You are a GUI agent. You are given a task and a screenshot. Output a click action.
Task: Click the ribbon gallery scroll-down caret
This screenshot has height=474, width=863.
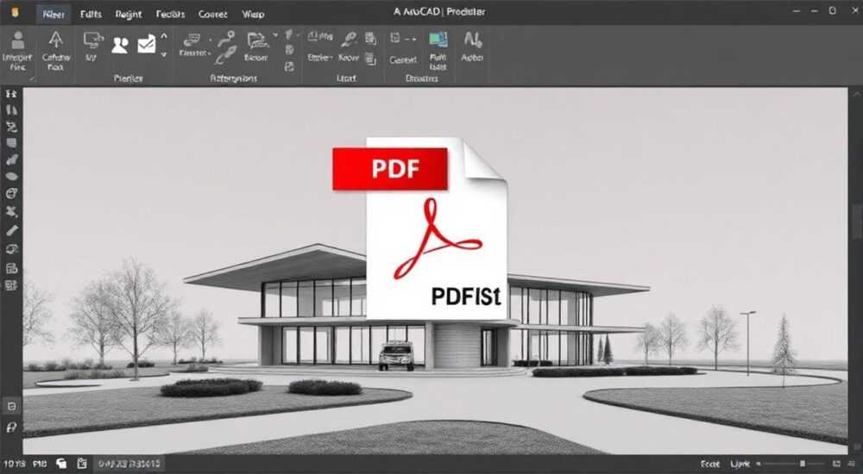pos(163,54)
